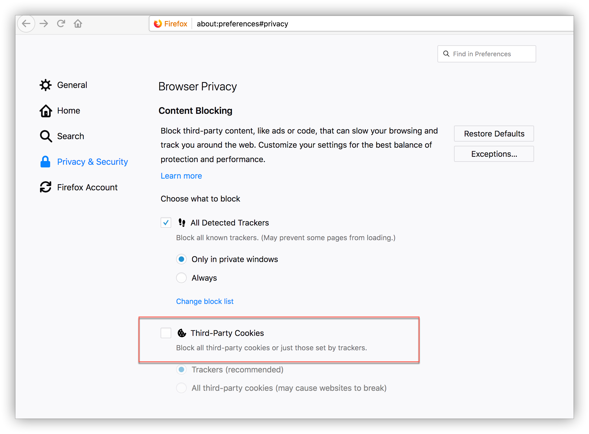Click the browser back arrow button

[26, 24]
